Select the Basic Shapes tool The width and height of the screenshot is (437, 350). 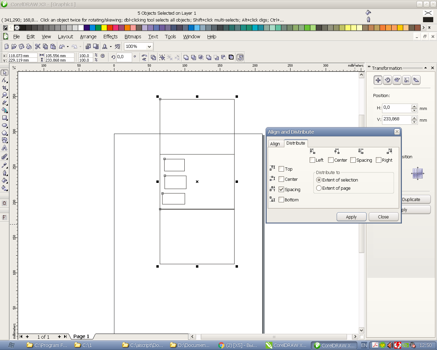click(x=4, y=140)
